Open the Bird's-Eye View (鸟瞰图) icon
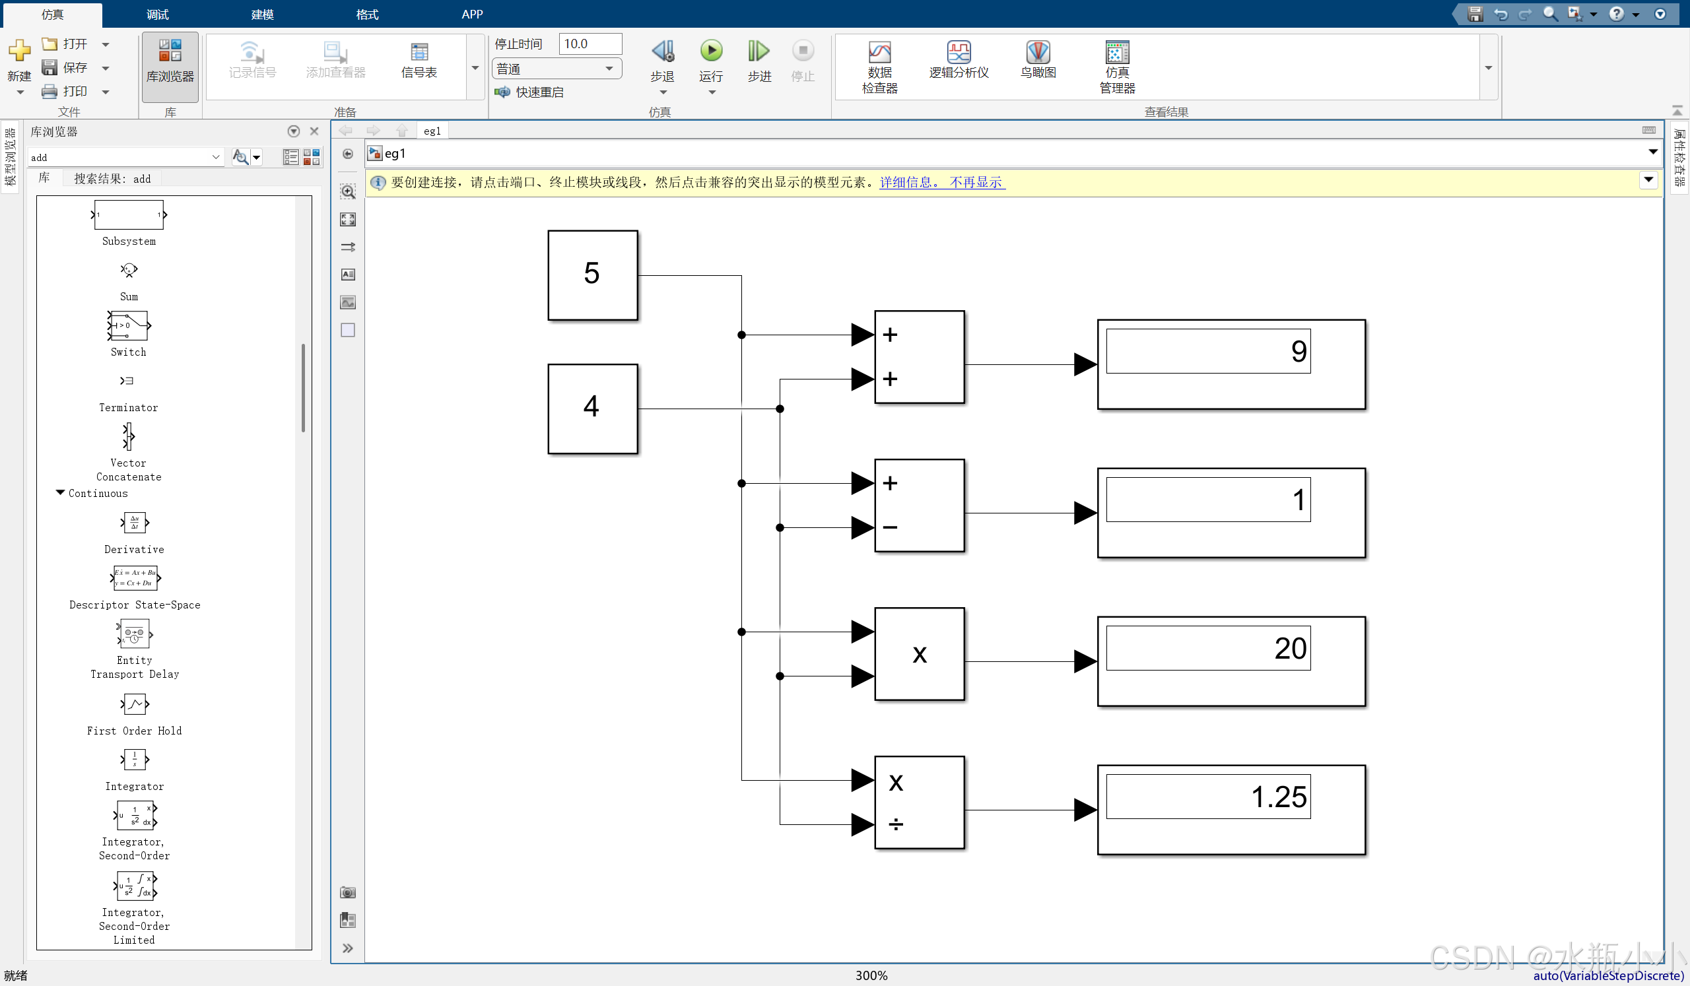Viewport: 1690px width, 986px height. pyautogui.click(x=1038, y=52)
